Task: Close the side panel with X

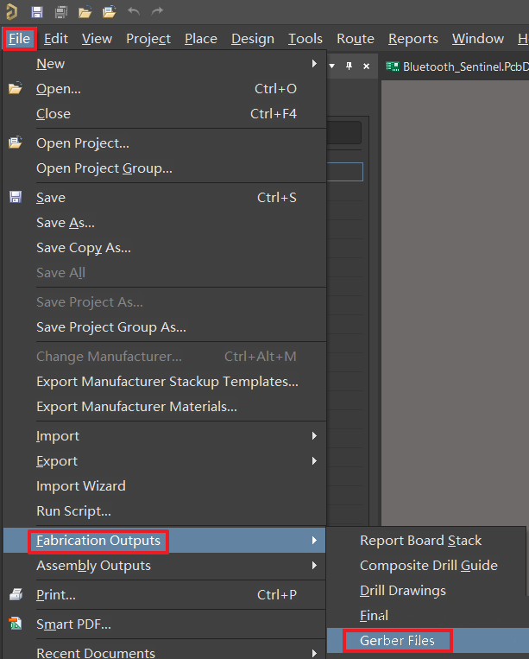Action: point(367,66)
